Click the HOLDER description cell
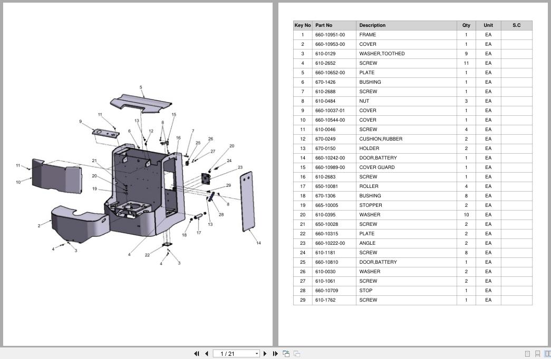This screenshot has width=551, height=359. pos(406,148)
